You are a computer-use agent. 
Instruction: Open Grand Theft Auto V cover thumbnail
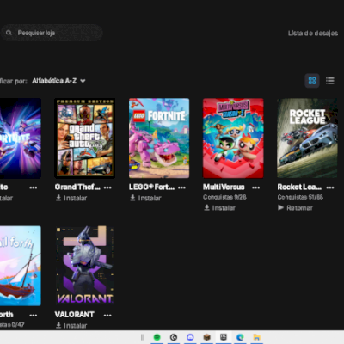85,138
